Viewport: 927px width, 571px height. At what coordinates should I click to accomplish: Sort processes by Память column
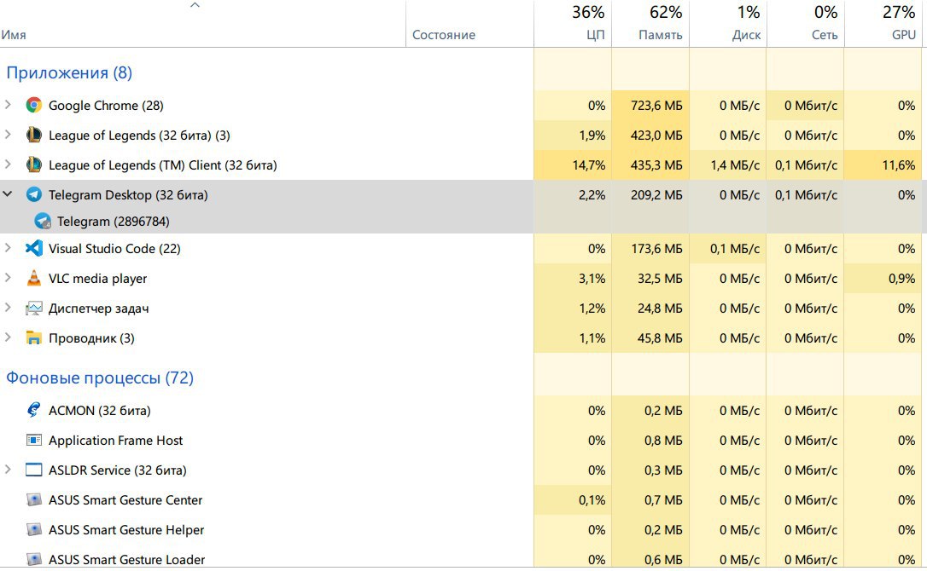(x=650, y=24)
